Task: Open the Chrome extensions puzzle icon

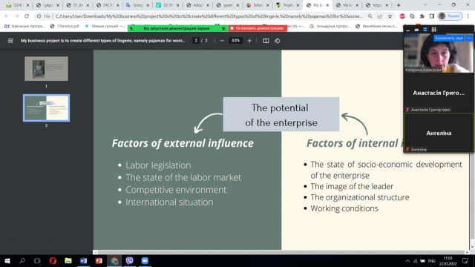Action: pos(422,16)
